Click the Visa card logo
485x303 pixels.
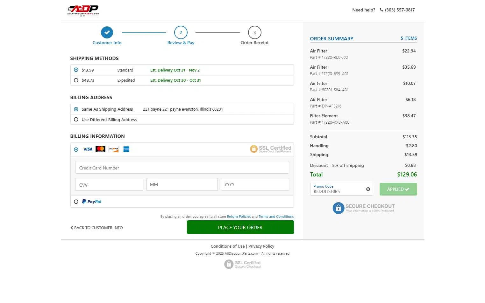[88, 149]
